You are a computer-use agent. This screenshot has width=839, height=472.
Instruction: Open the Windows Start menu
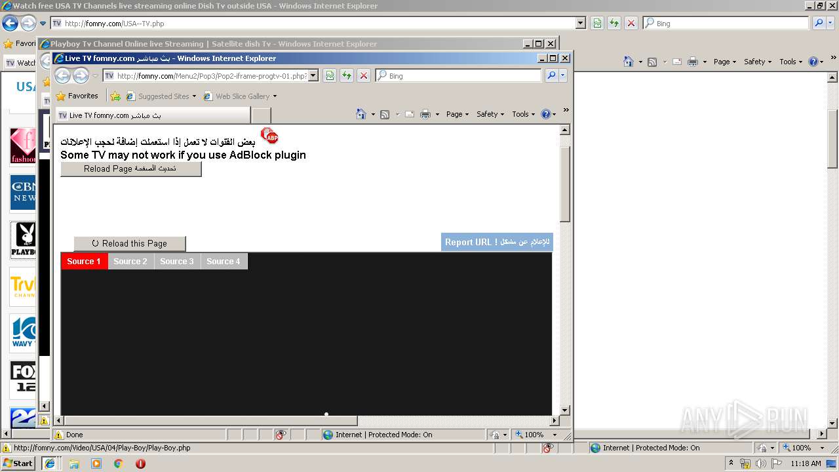pyautogui.click(x=18, y=463)
